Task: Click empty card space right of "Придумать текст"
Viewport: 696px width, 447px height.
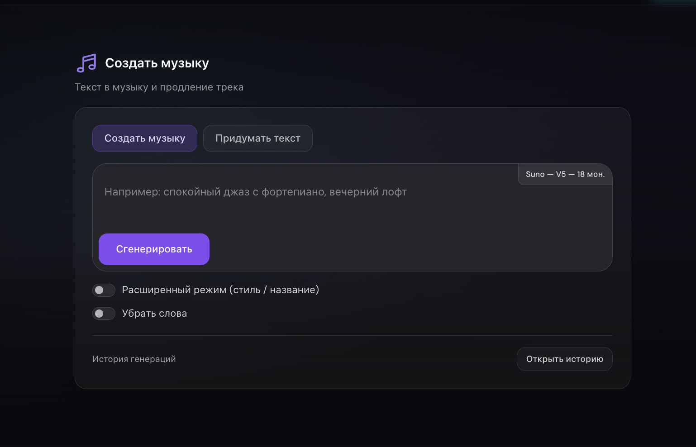Action: (x=453, y=138)
